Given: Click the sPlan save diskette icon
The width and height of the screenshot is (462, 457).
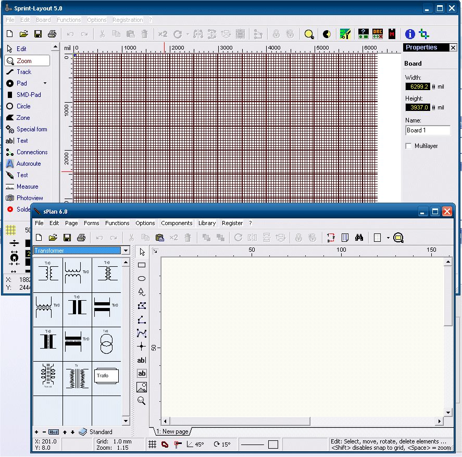Looking at the screenshot, I should [67, 238].
